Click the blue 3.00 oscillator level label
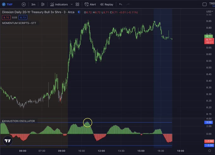 pos(209,122)
